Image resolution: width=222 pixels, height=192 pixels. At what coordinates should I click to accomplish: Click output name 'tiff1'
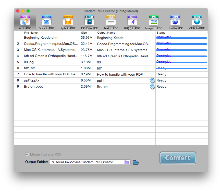point(100,68)
